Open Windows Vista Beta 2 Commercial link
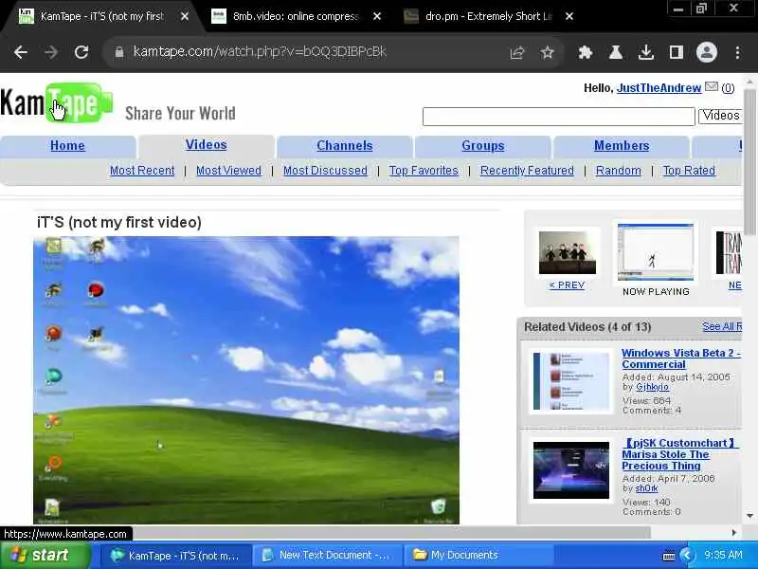The height and width of the screenshot is (569, 758). (x=680, y=358)
